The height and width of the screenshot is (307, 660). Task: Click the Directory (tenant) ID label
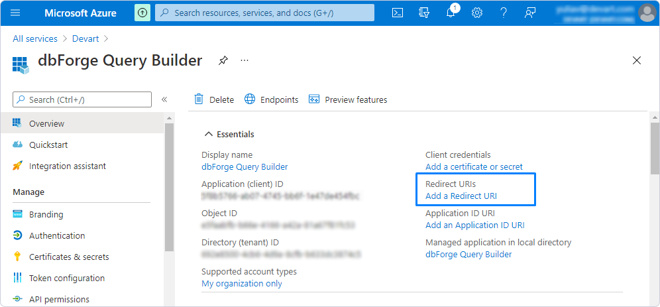pyautogui.click(x=240, y=243)
